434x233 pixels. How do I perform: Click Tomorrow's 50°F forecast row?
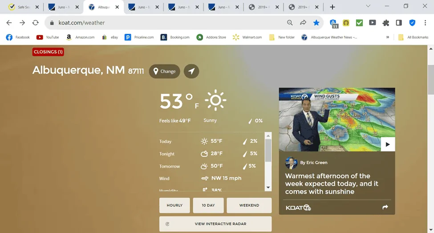pos(209,166)
